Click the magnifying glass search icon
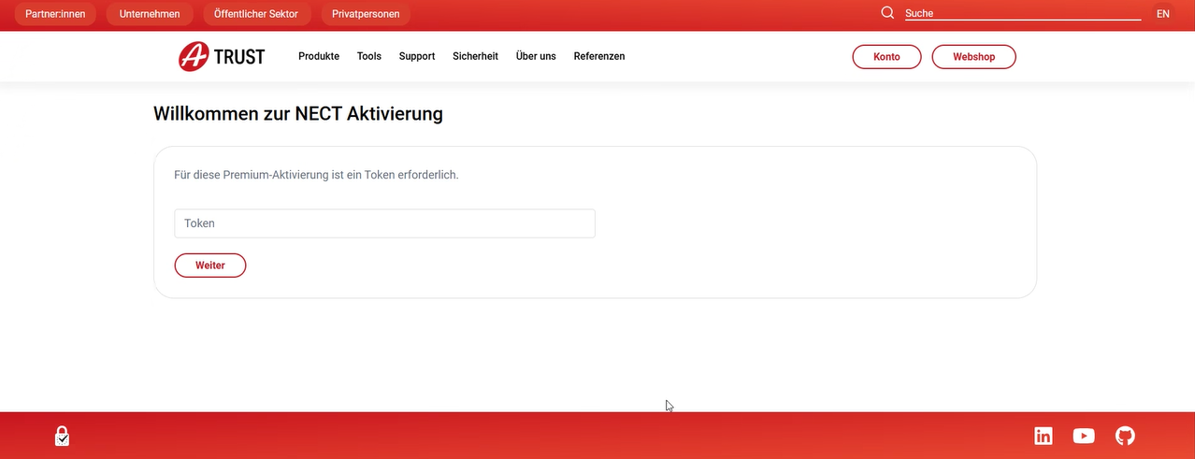 887,13
